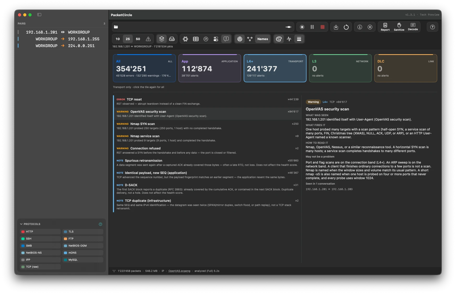Click the connected nodes graph icon
This screenshot has height=294, width=456.
click(250, 39)
